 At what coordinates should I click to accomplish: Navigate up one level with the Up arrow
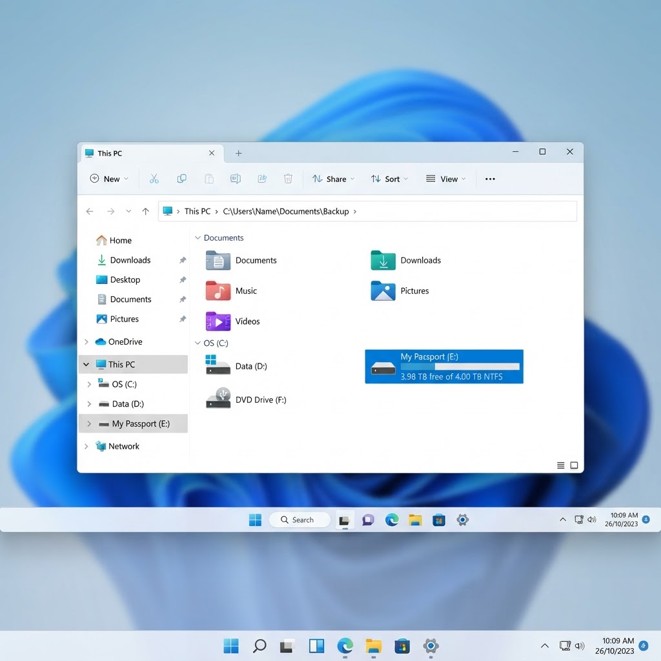(145, 211)
